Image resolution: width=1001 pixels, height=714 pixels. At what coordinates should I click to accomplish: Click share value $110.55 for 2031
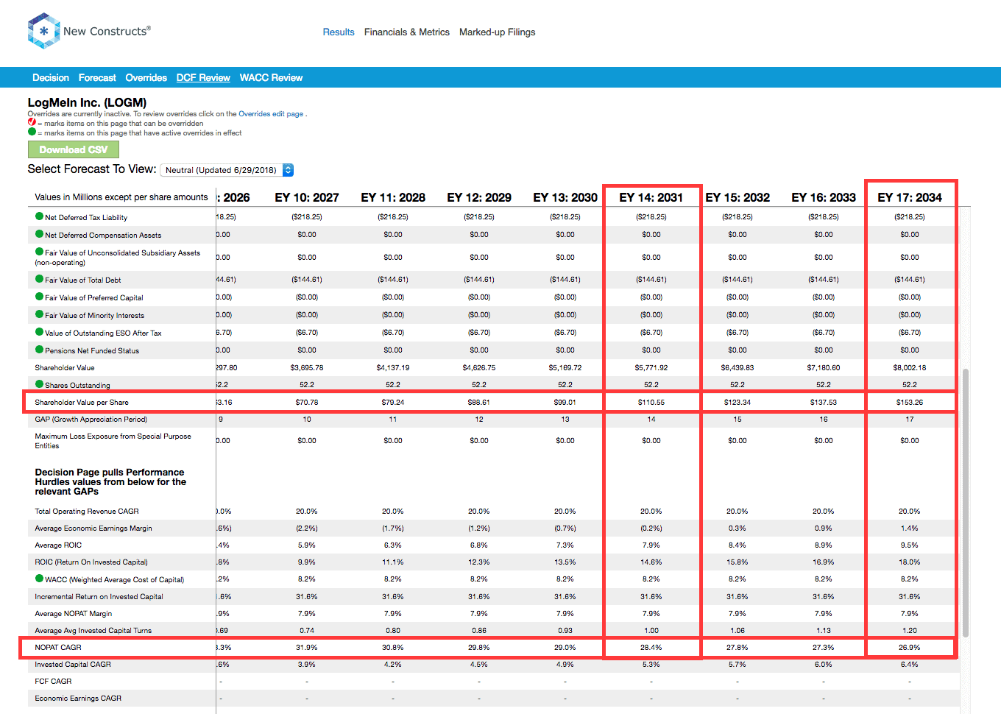tap(651, 403)
